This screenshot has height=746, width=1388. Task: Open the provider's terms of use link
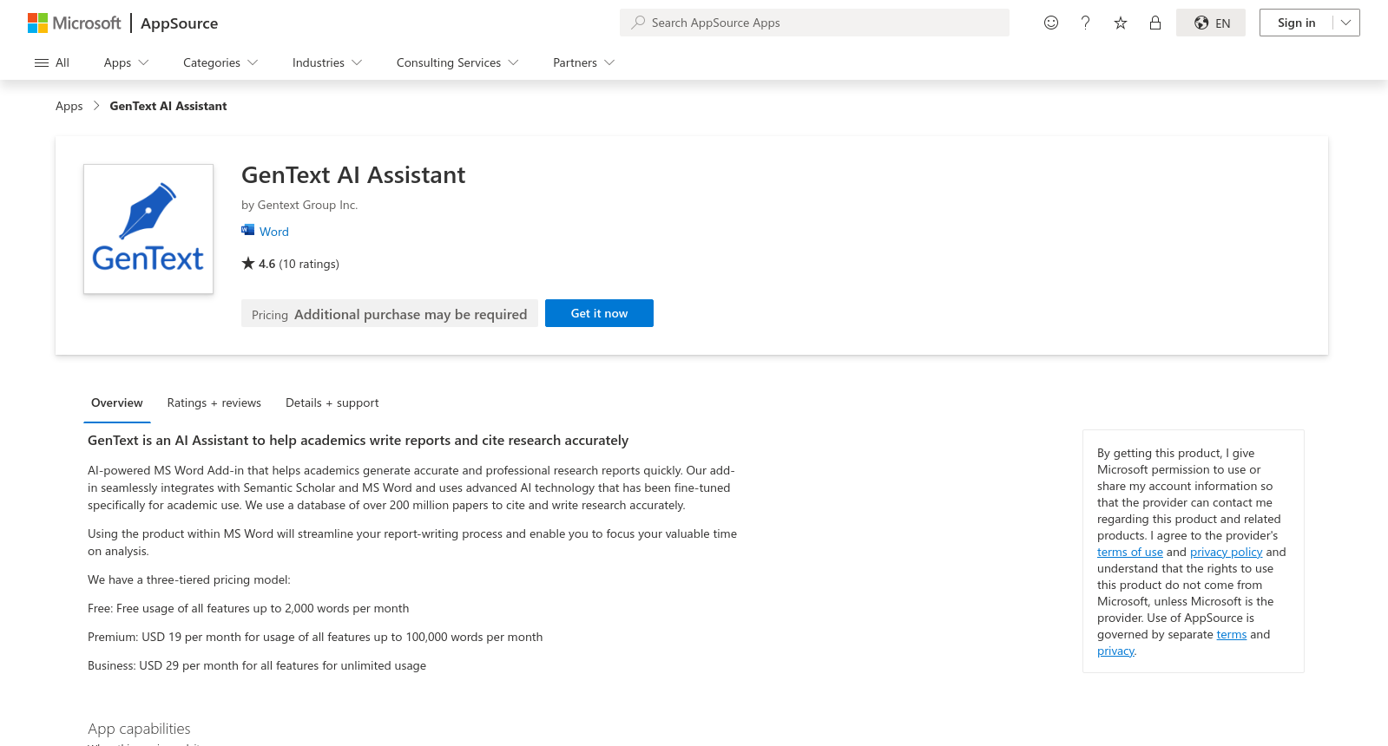click(1130, 552)
